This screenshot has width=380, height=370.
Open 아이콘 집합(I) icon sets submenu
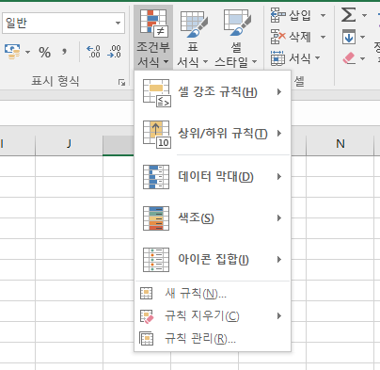(x=213, y=260)
